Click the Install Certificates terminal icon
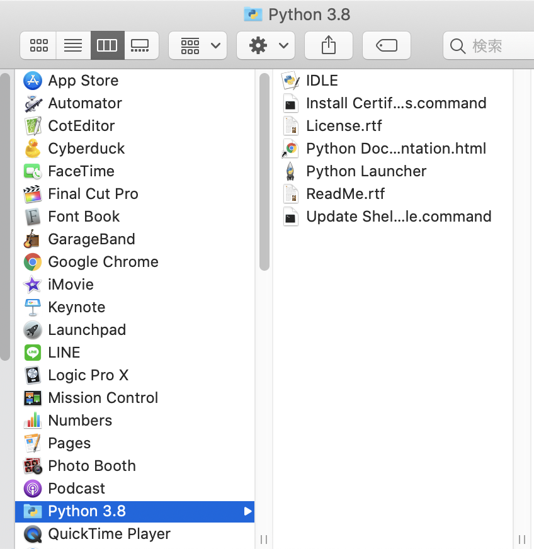This screenshot has height=549, width=534. (x=291, y=103)
